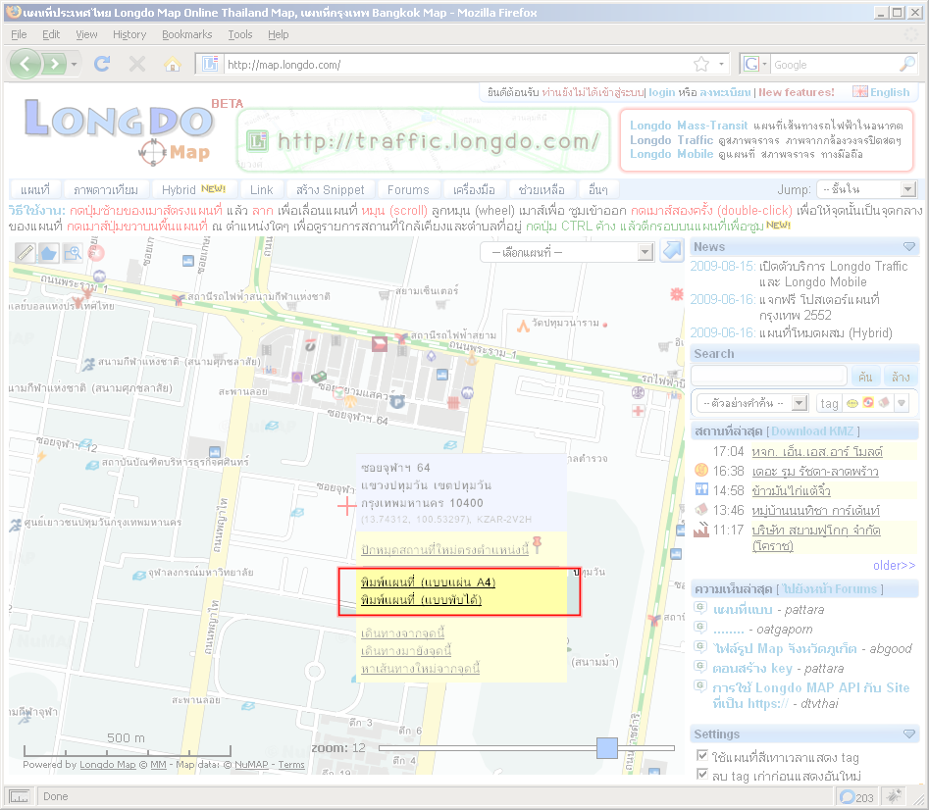The image size is (929, 810).
Task: Click the zoom slider handle
Action: (x=607, y=748)
